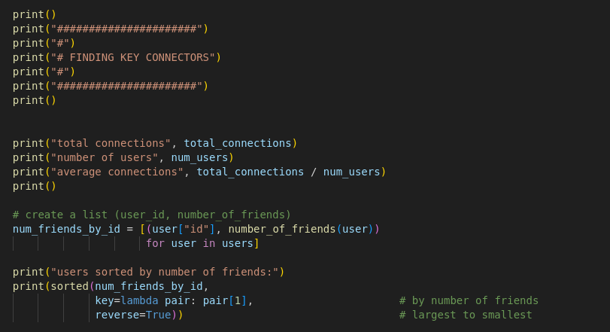This screenshot has height=332, width=610.
Task: Click the "create a list" comment line
Action: 151,215
